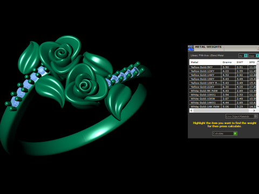Click the table's right scroll arrow
259x194 pixels.
click(254, 110)
